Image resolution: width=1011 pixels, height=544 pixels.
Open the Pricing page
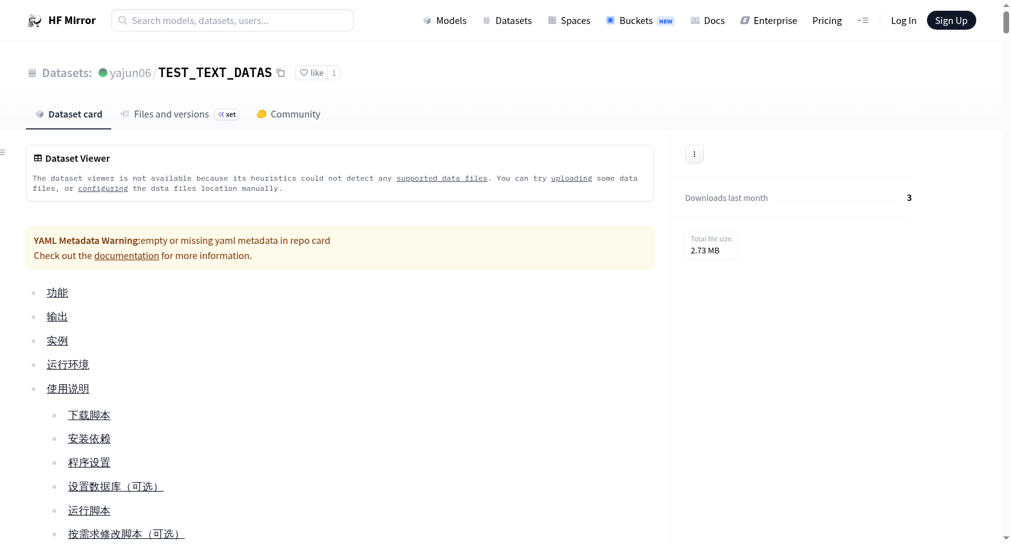click(827, 21)
